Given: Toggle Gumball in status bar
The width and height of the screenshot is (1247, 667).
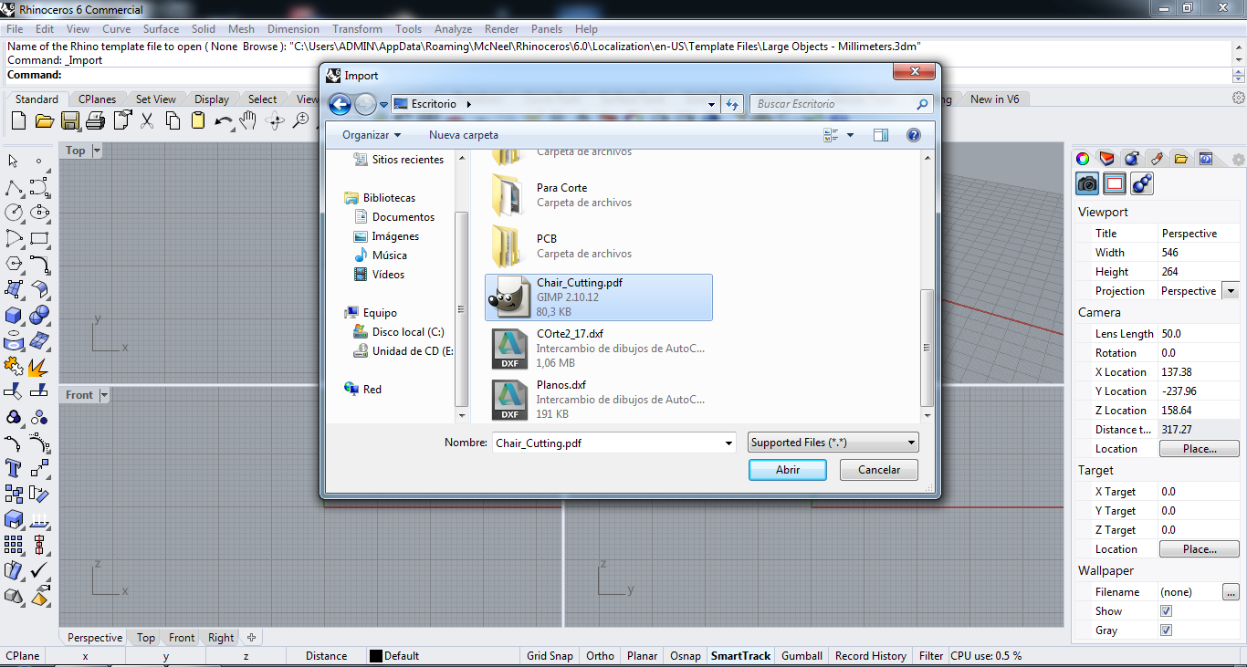Looking at the screenshot, I should [802, 656].
